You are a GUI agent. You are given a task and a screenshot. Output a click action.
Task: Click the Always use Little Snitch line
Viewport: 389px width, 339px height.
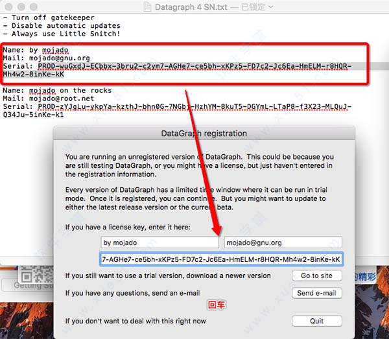62,34
